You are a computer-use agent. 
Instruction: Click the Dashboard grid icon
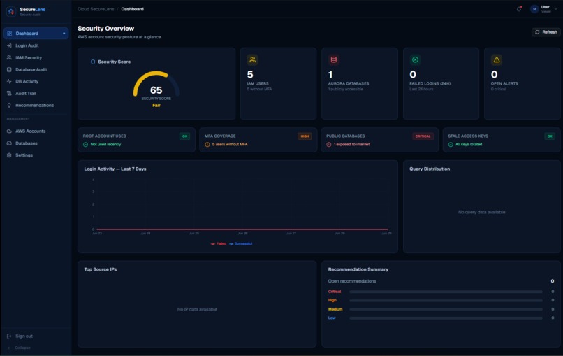(x=9, y=34)
